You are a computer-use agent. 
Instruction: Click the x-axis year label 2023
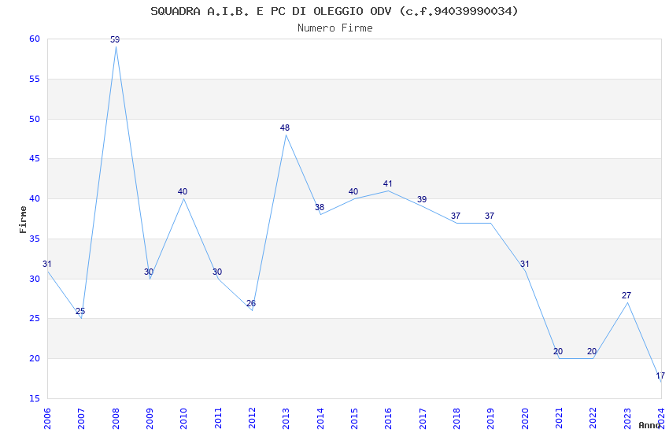point(627,419)
